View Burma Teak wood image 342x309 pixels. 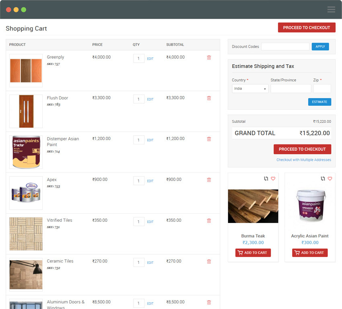[253, 206]
